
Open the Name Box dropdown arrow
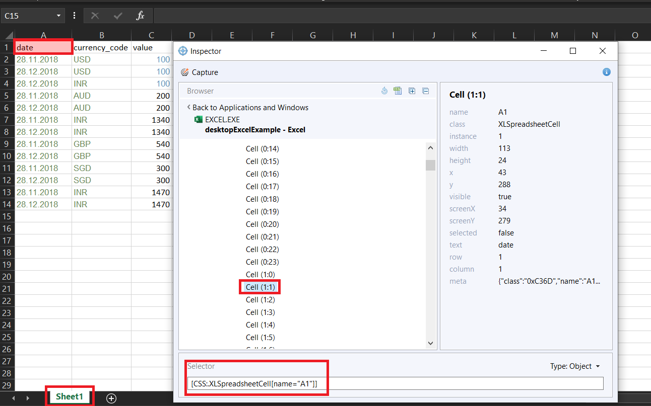point(58,16)
